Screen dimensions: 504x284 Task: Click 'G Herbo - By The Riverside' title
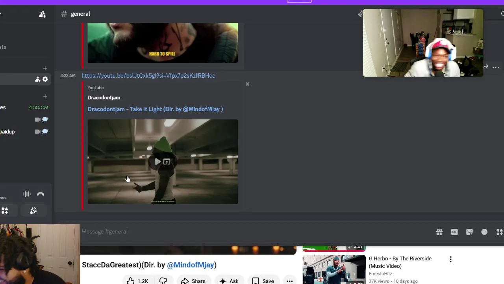point(400,262)
